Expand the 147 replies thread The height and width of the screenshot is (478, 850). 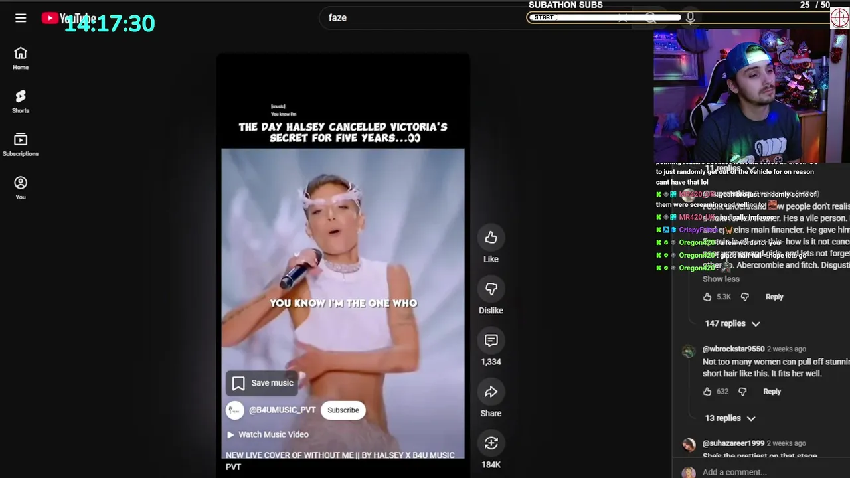(x=732, y=323)
